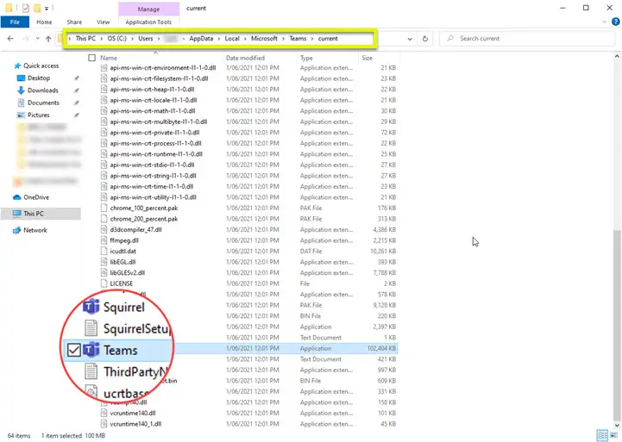Click the icon of d3dcompiler_47.dll
622x442 pixels.
point(104,229)
